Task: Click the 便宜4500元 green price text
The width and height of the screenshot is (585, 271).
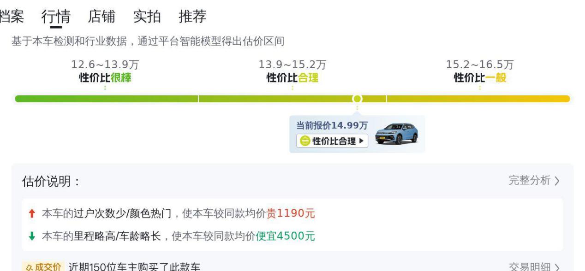Action: click(x=285, y=236)
